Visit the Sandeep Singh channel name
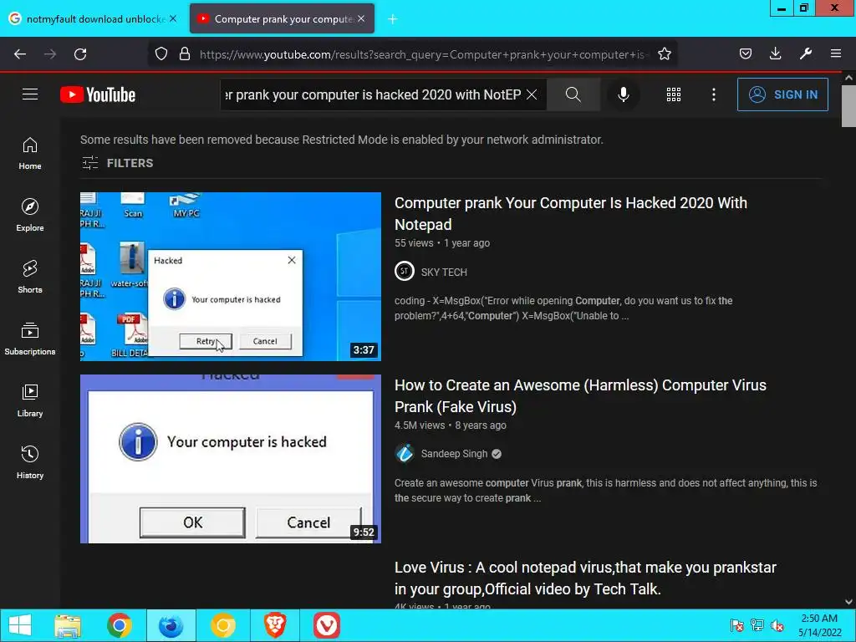Image resolution: width=856 pixels, height=642 pixels. [454, 454]
